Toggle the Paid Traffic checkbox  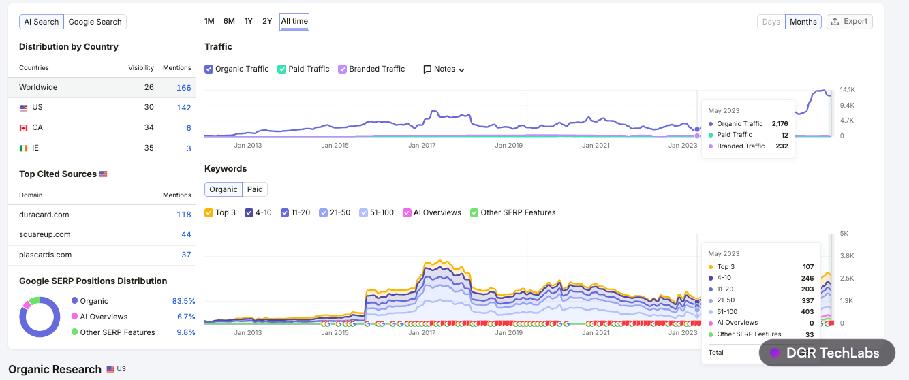click(x=282, y=69)
